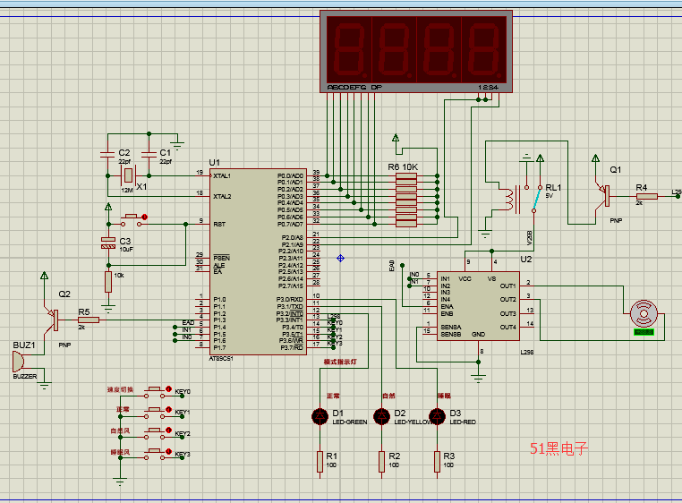The height and width of the screenshot is (503, 682).
Task: Select capacitor C2 symbol
Action: [x=107, y=154]
